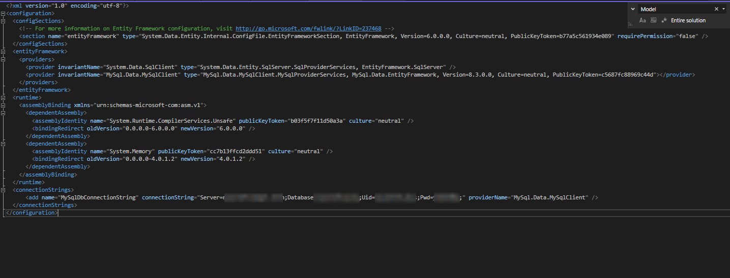Open the search history dropdown arrow

(723, 9)
